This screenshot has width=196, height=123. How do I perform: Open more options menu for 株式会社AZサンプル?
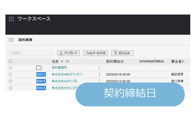(99, 81)
